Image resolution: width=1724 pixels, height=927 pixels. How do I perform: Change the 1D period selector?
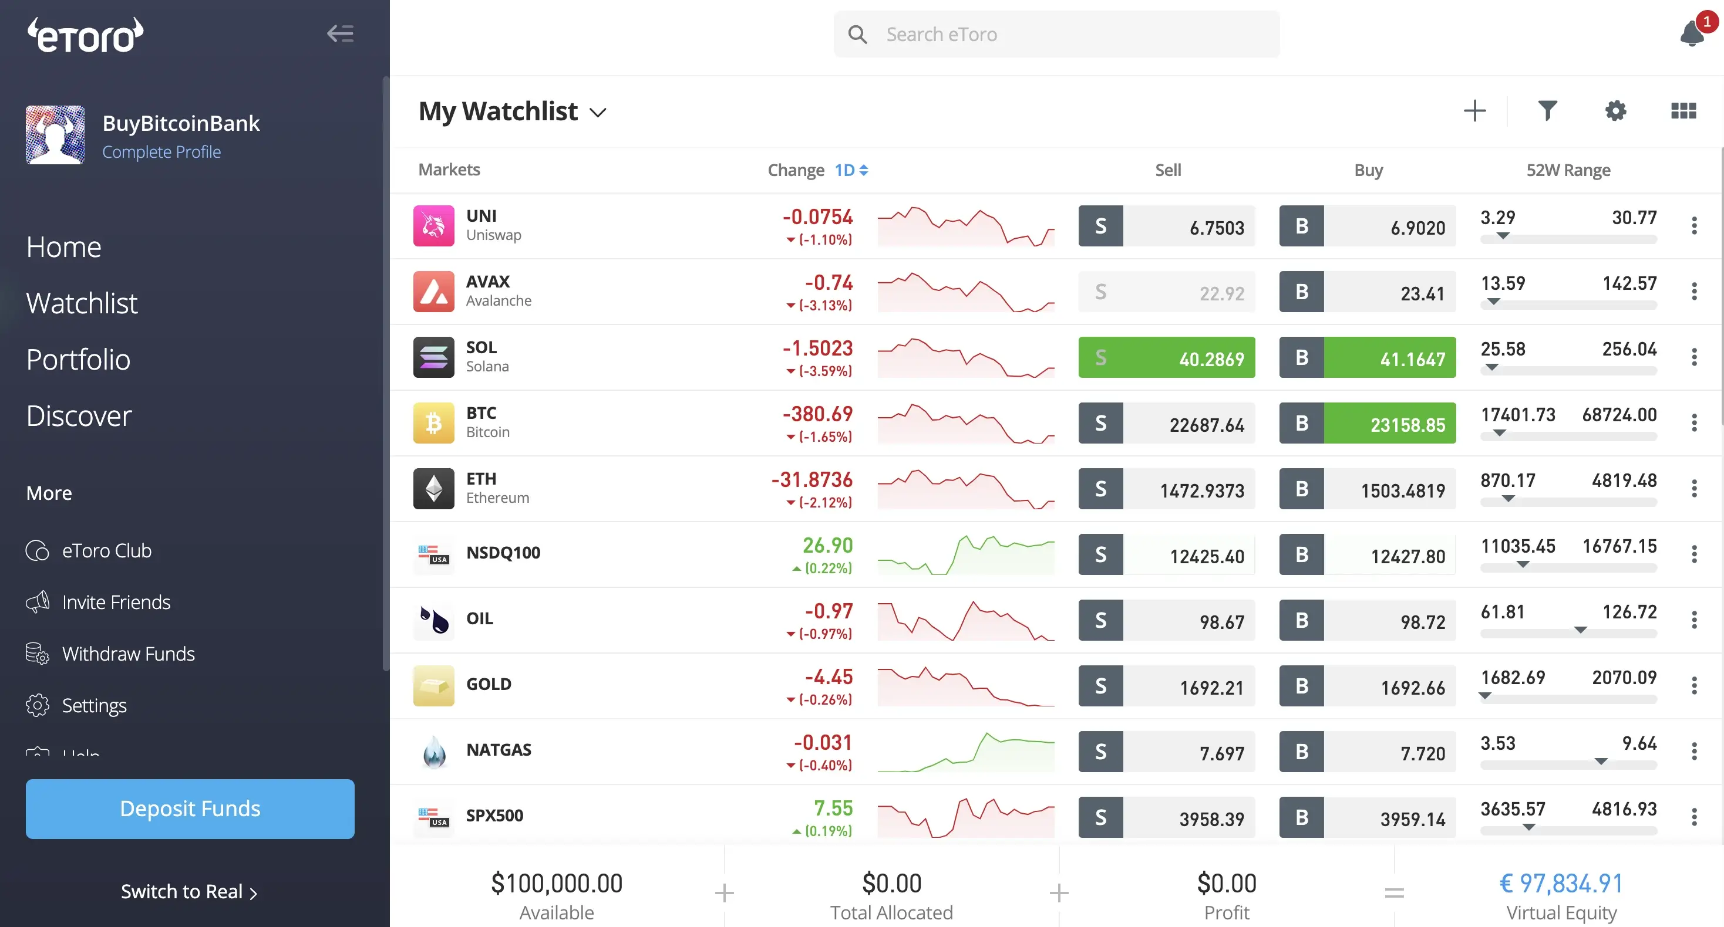click(851, 171)
